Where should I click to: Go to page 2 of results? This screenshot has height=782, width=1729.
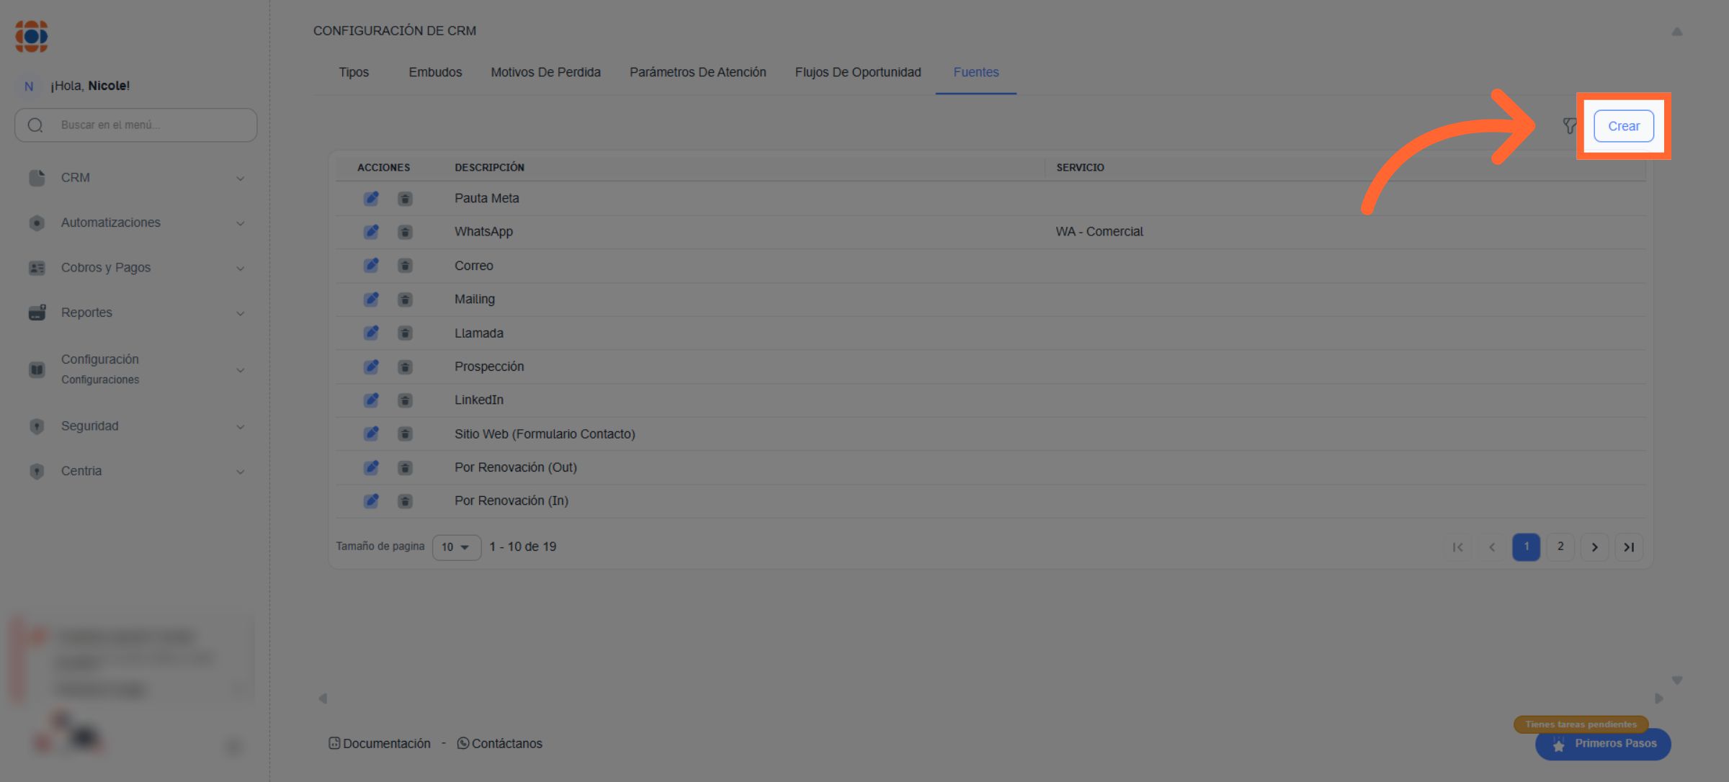1560,547
